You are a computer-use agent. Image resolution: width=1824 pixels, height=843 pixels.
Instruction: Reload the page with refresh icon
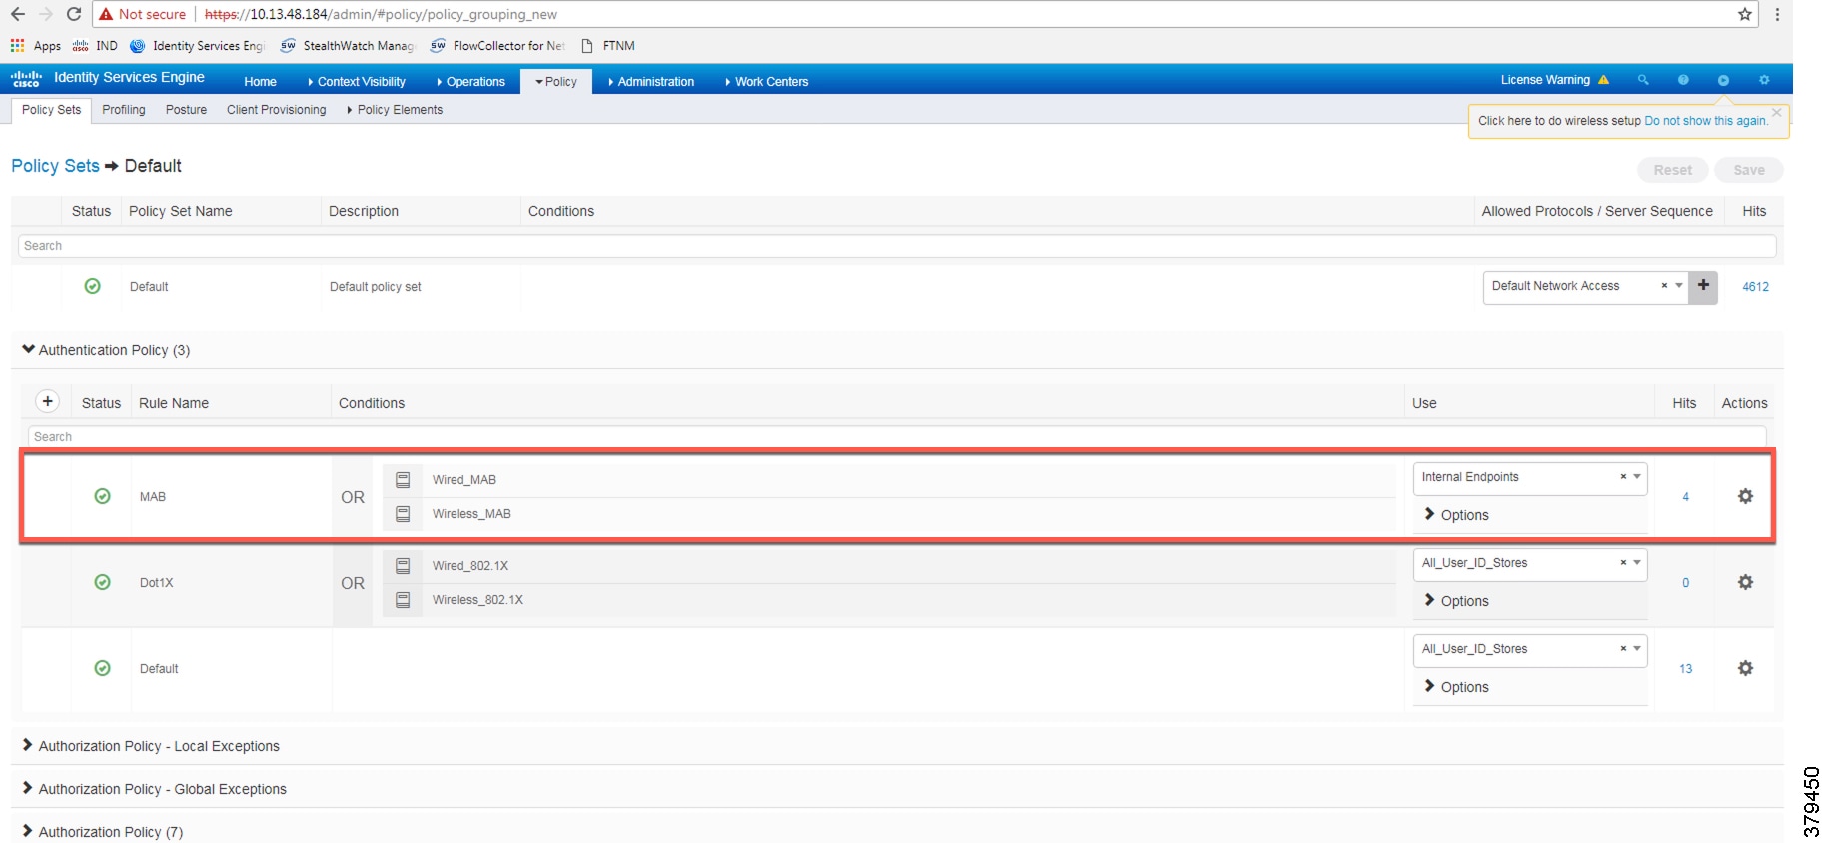click(x=74, y=14)
